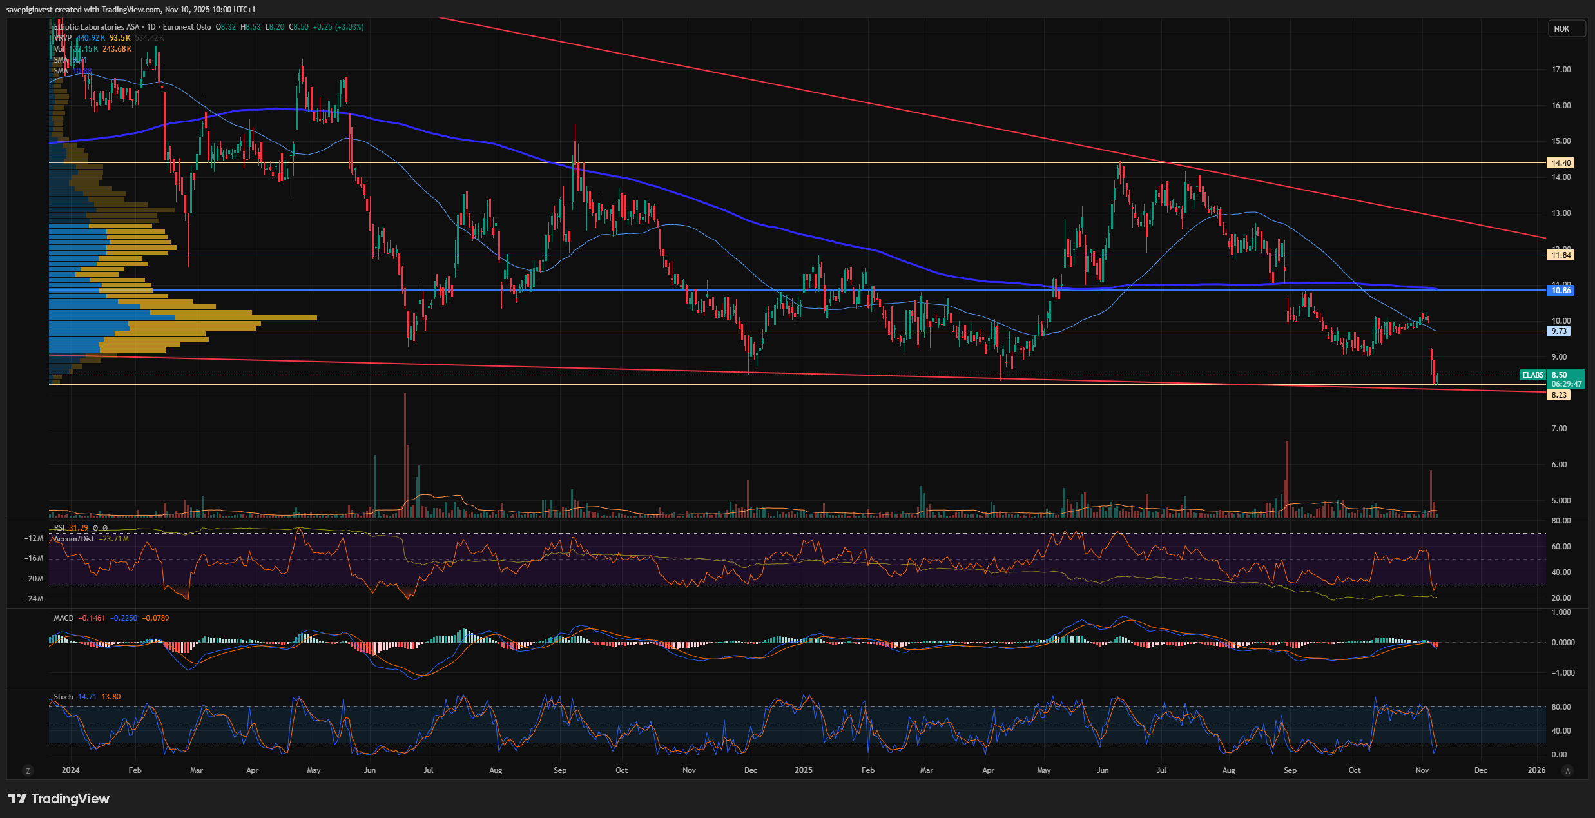
Task: Click the blue 10.86 price label
Action: (x=1560, y=291)
